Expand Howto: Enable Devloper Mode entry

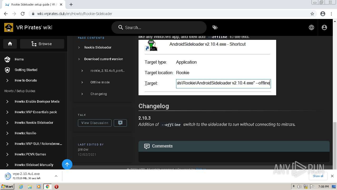[x=7, y=102]
